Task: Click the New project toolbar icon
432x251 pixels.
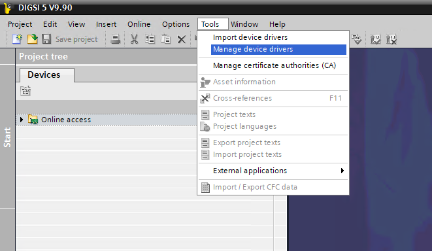Action: [x=18, y=39]
